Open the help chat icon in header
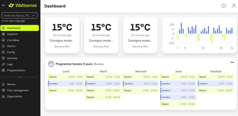The width and height of the screenshot is (238, 116). click(224, 6)
